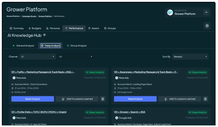Open the 101 > Awareness campaign link
This screenshot has width=218, height=127.
coord(146,72)
